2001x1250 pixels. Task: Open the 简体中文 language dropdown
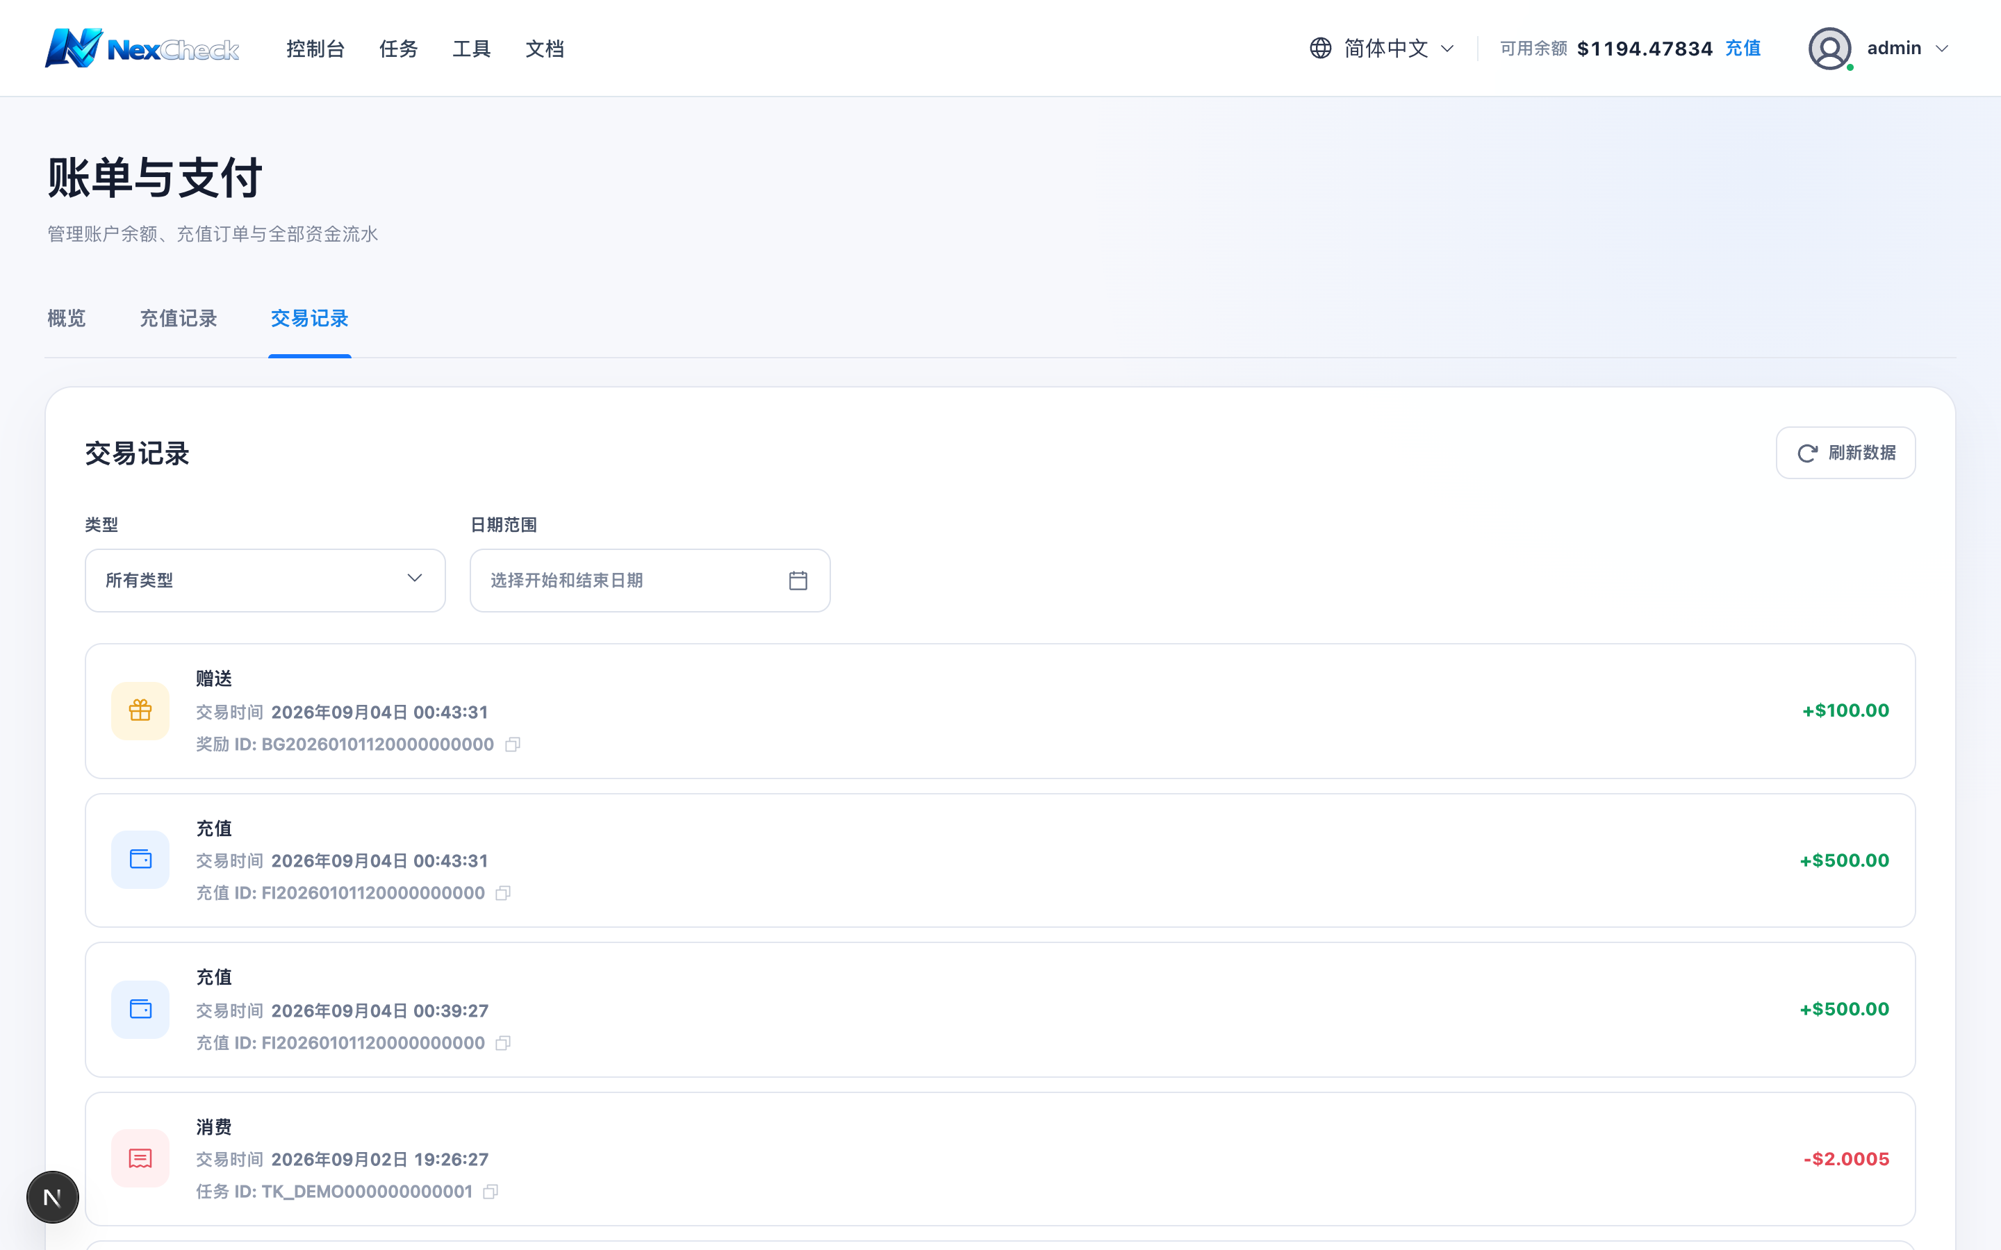coord(1383,48)
